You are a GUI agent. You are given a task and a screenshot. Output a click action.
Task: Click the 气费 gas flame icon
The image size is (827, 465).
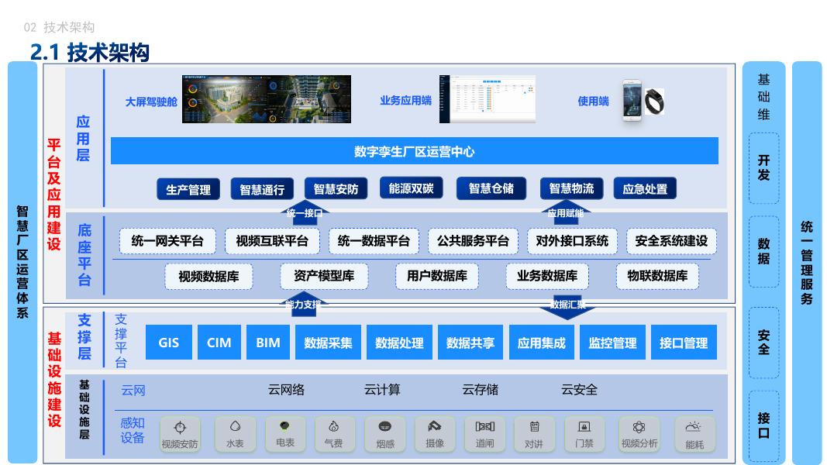(334, 435)
